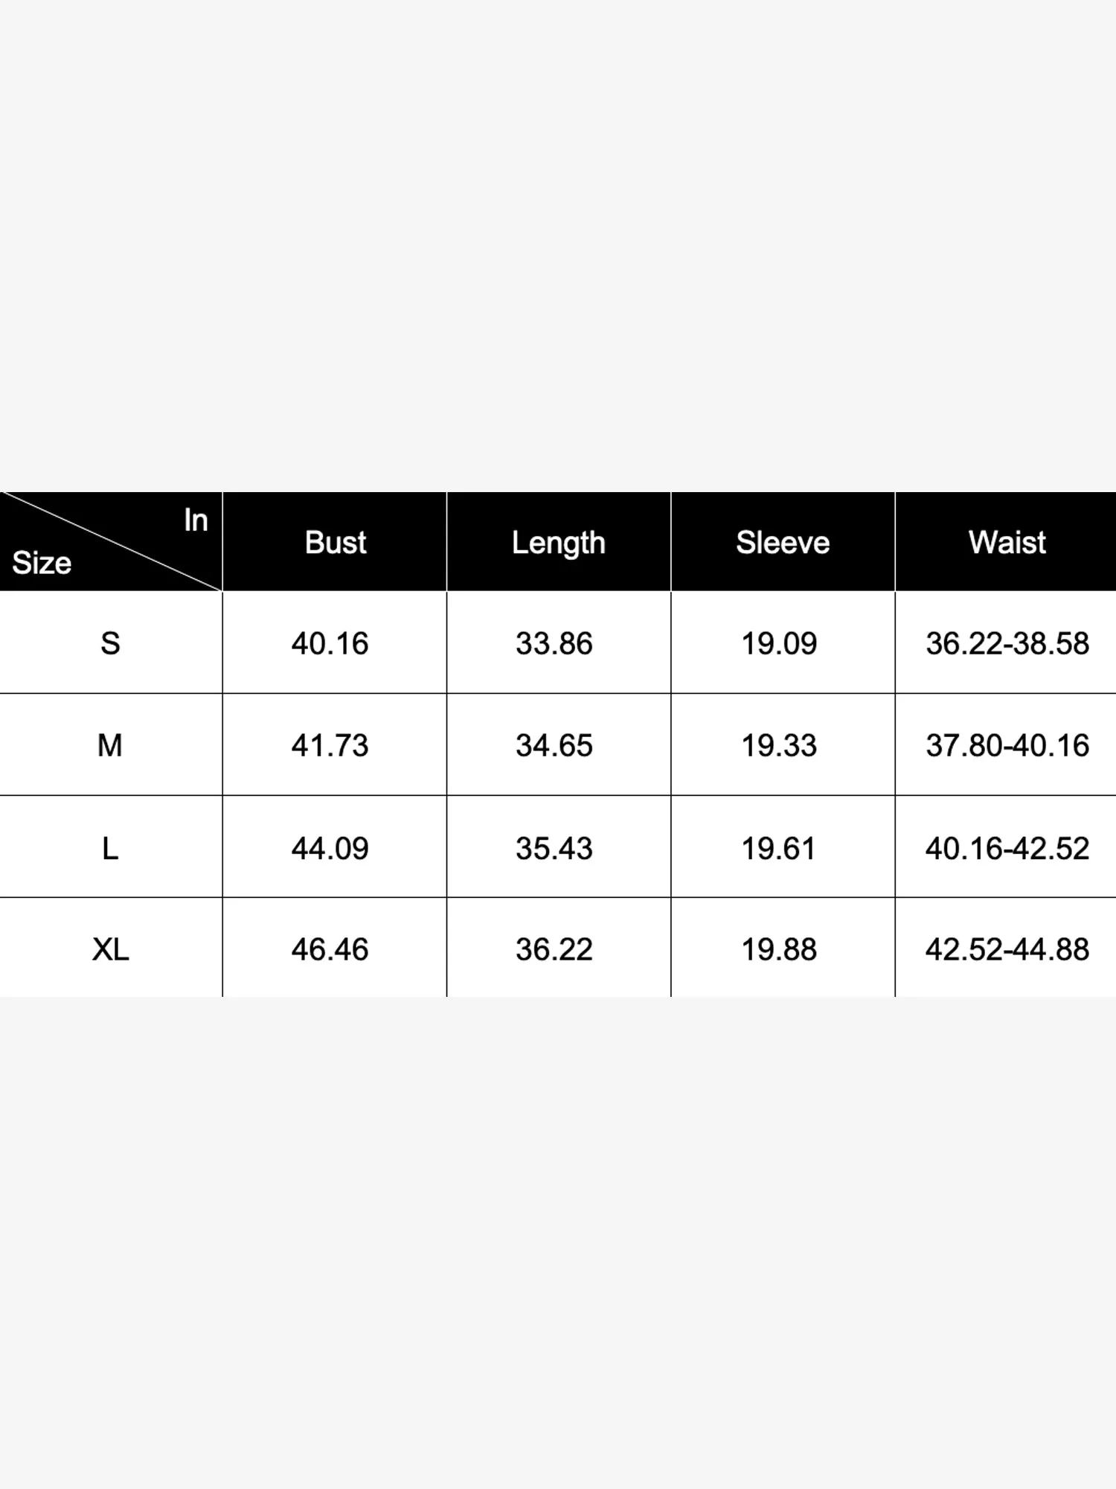Select size XL bust value 46.46
This screenshot has height=1489, width=1116.
pyautogui.click(x=330, y=949)
